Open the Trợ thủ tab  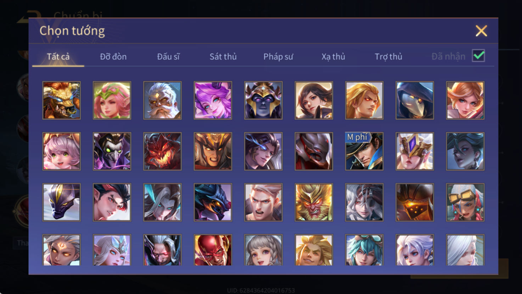tap(388, 56)
